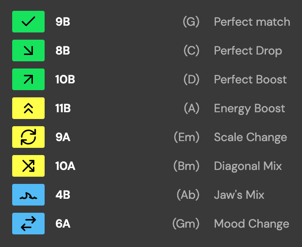Viewport: 302px width, 247px height.
Task: Select the 9B key code
Action: tap(63, 22)
